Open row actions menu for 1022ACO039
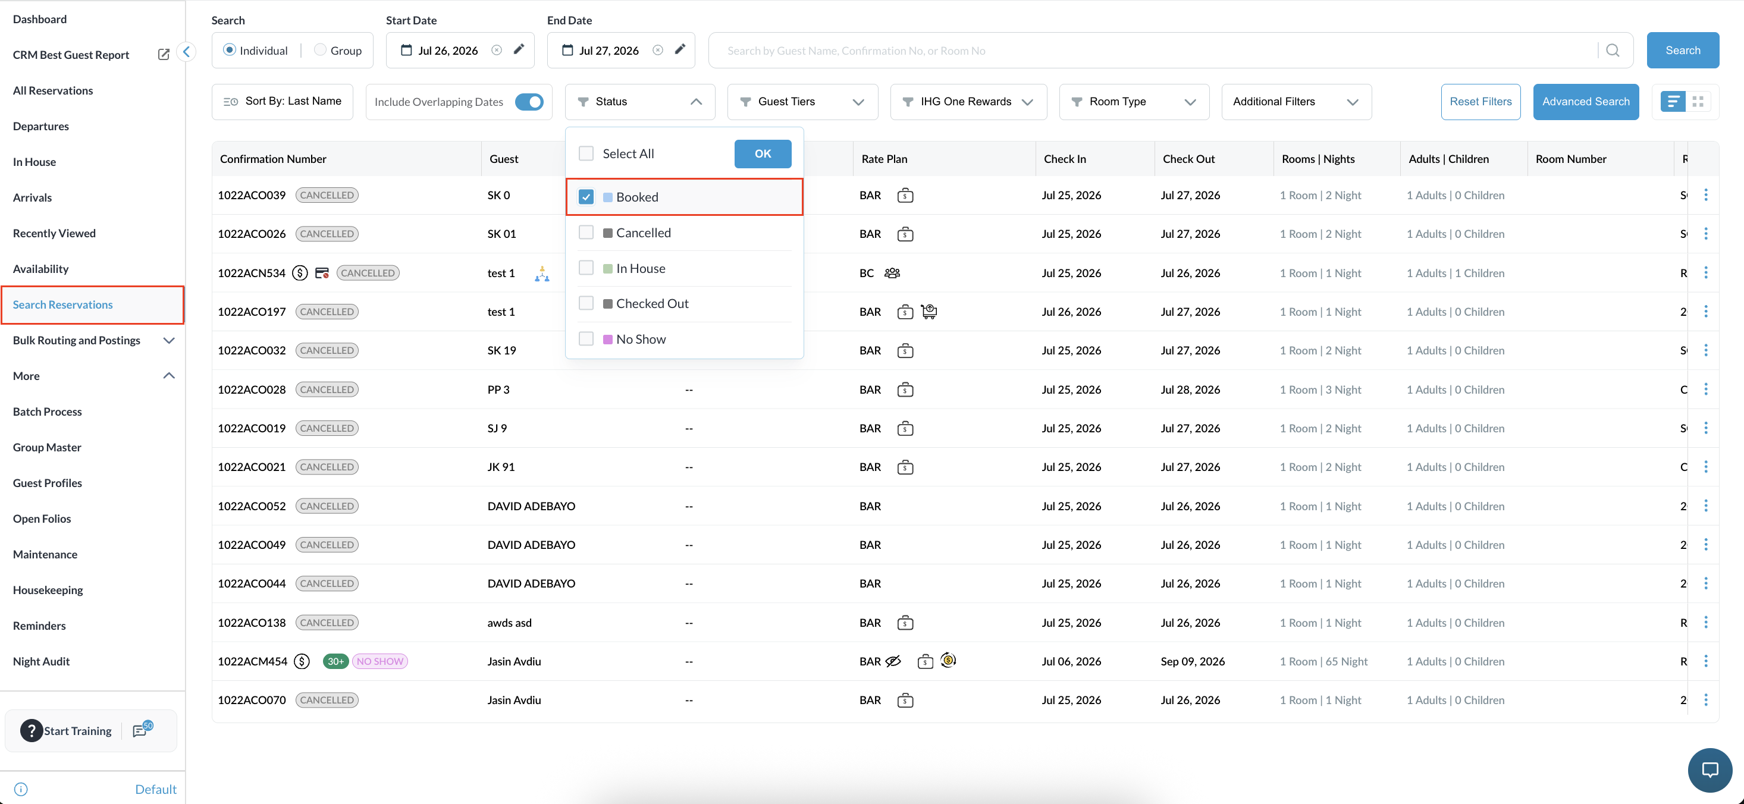The width and height of the screenshot is (1744, 804). (1705, 195)
